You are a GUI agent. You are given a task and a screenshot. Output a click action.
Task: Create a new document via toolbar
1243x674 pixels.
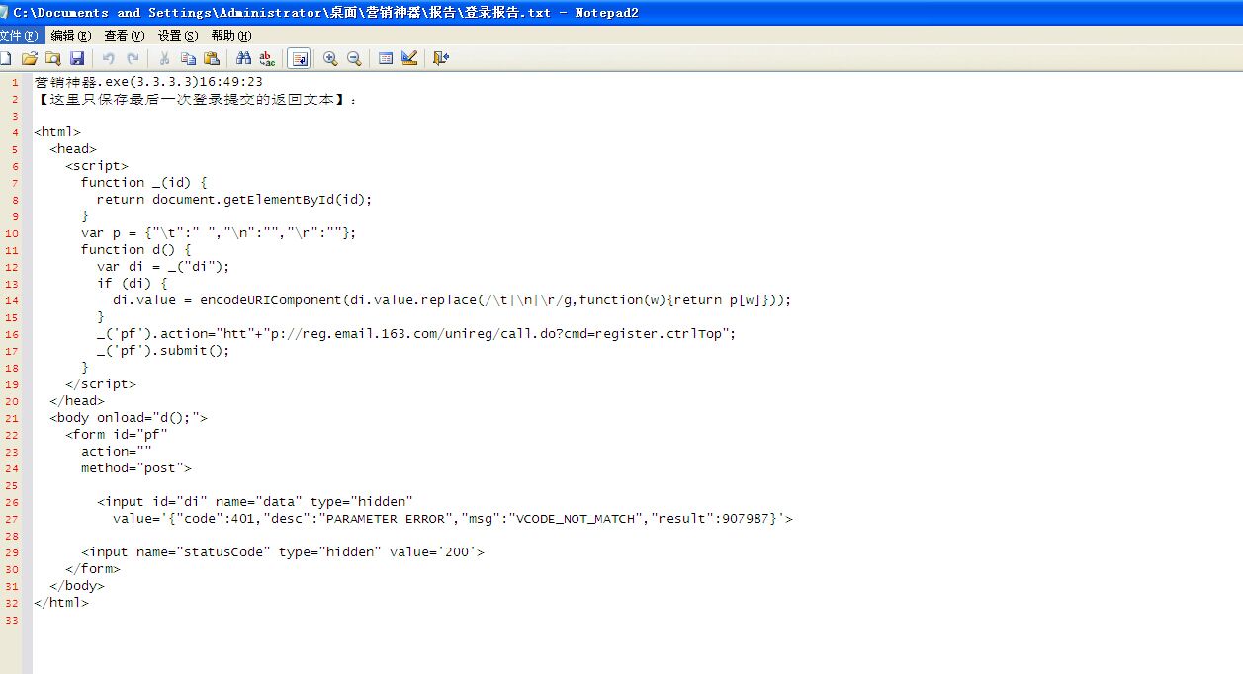(x=6, y=59)
